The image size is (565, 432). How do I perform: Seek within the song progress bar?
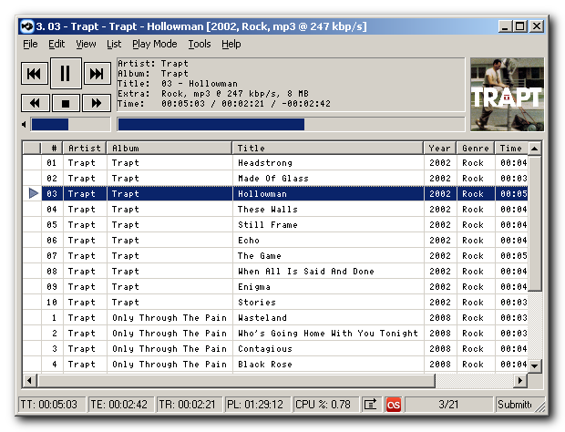(x=291, y=124)
